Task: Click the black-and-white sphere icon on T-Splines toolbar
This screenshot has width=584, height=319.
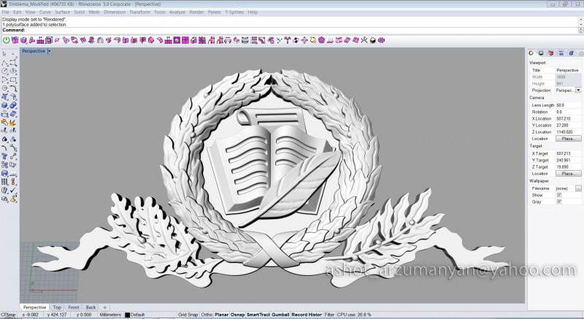Action: click(373, 40)
